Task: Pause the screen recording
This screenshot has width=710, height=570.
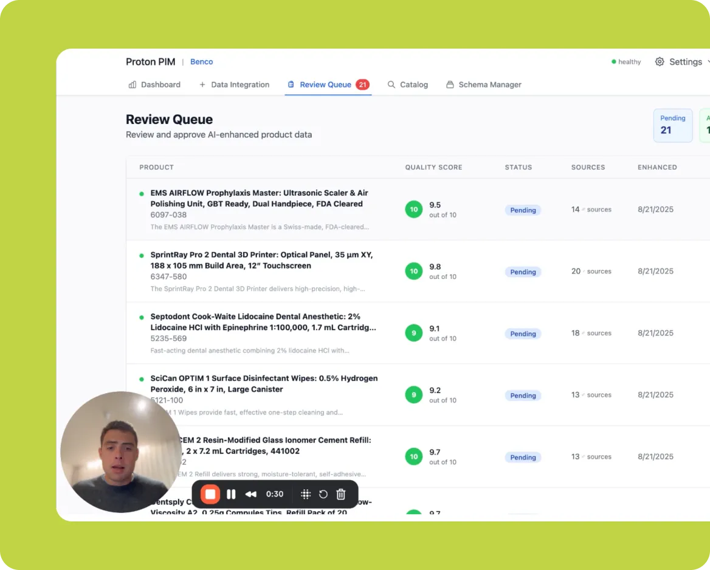Action: tap(231, 494)
